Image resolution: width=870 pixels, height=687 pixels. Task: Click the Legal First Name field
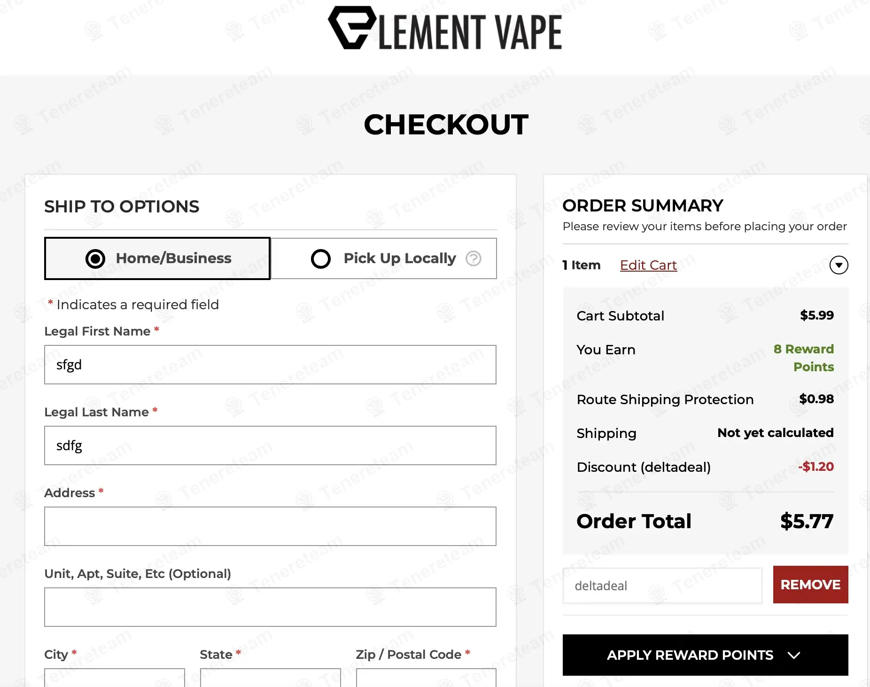pyautogui.click(x=270, y=365)
